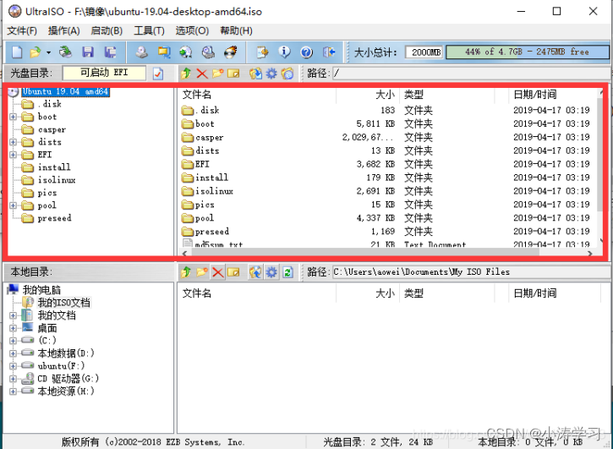613x449 pixels.
Task: Click the rename icon in disc toolbar
Action: click(x=233, y=74)
